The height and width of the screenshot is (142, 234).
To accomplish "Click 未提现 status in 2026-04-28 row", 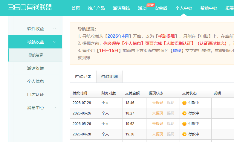I will [x=157, y=134].
